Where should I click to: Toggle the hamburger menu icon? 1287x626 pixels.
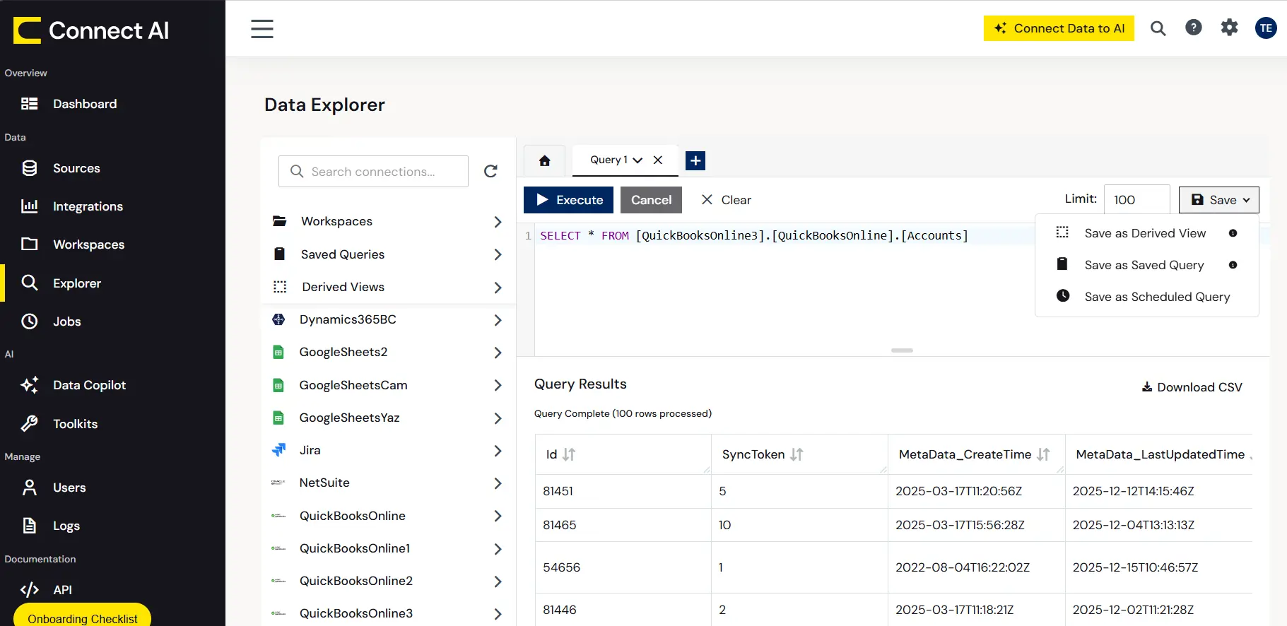click(x=262, y=29)
